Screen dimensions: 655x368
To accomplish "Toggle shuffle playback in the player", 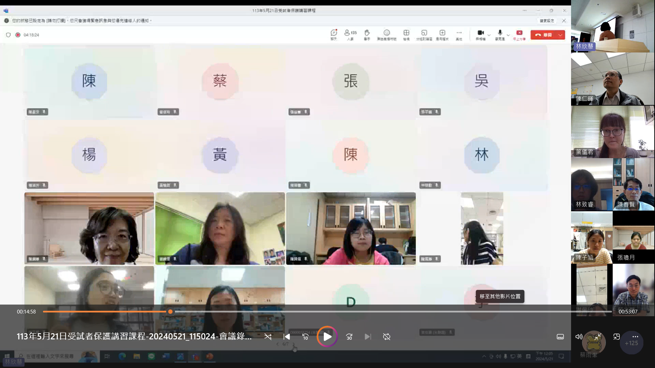I will [268, 337].
